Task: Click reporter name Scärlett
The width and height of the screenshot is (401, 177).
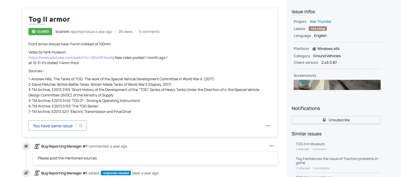Action: tap(62, 32)
